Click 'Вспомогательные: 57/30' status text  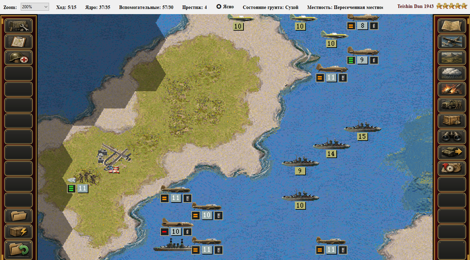click(x=146, y=7)
